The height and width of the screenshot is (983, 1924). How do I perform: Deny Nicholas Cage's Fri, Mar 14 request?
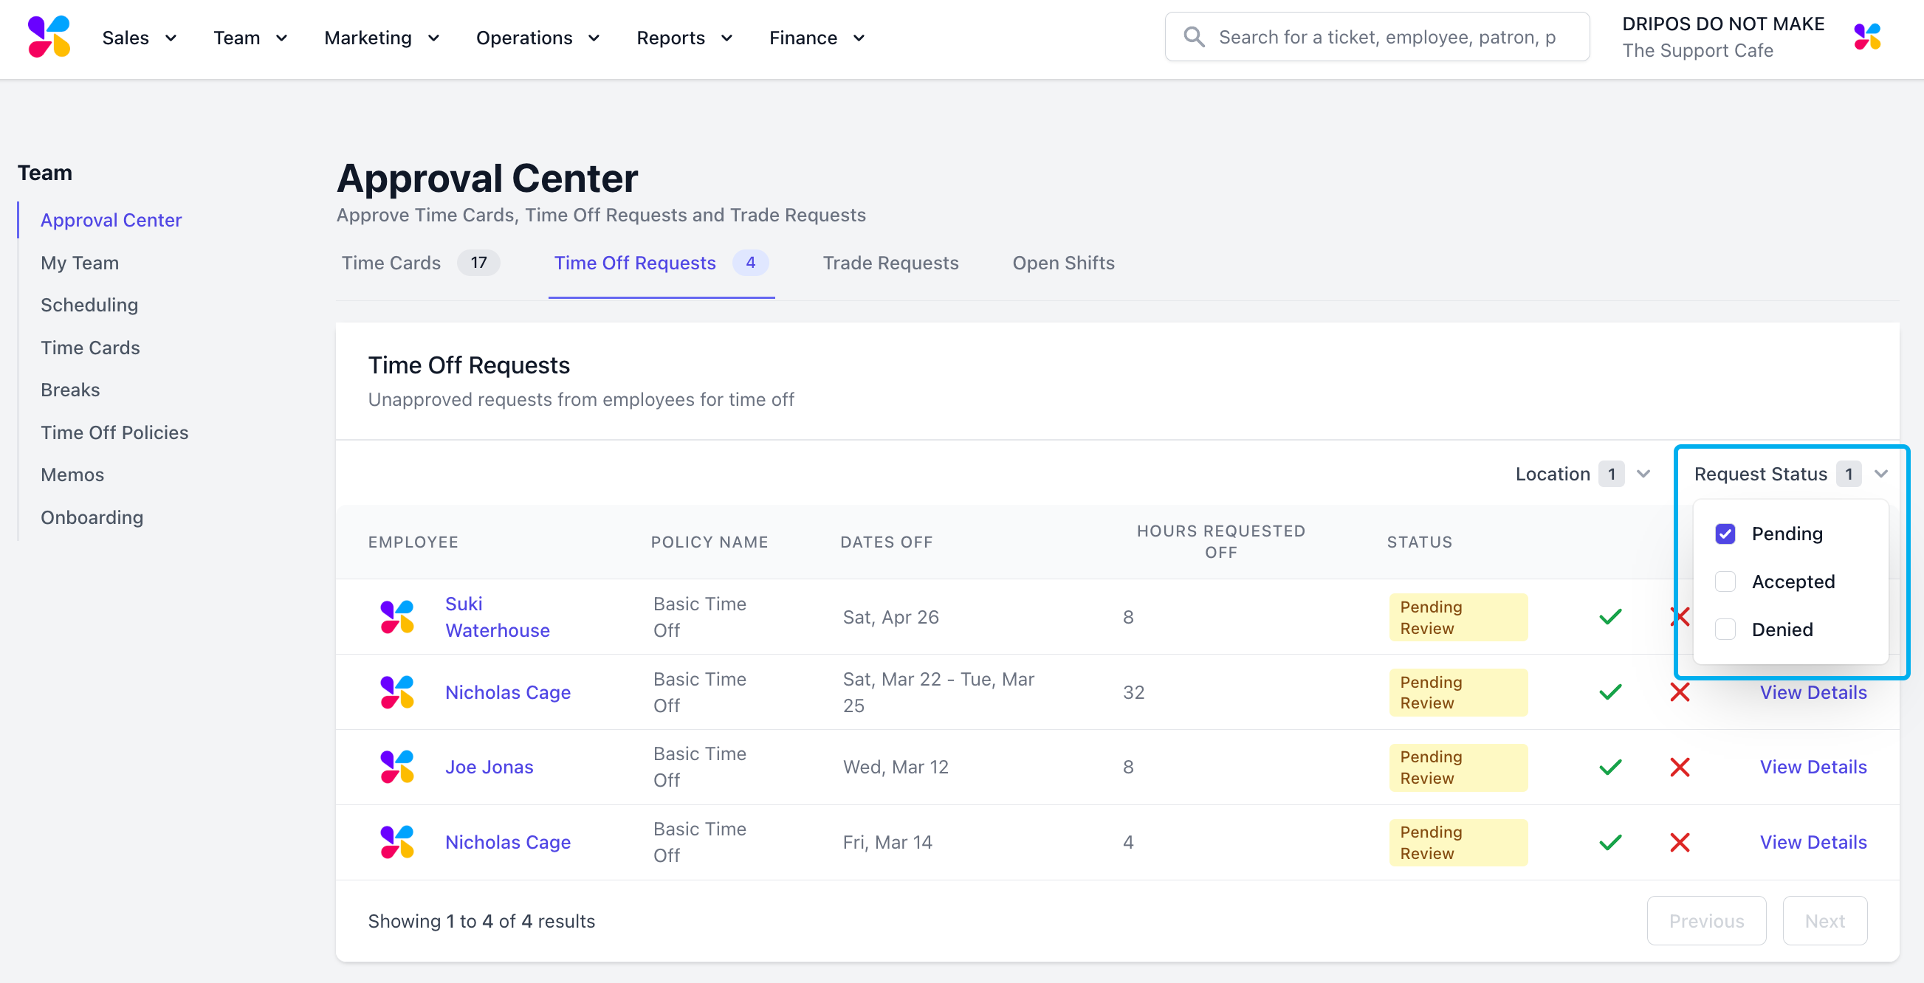point(1680,842)
